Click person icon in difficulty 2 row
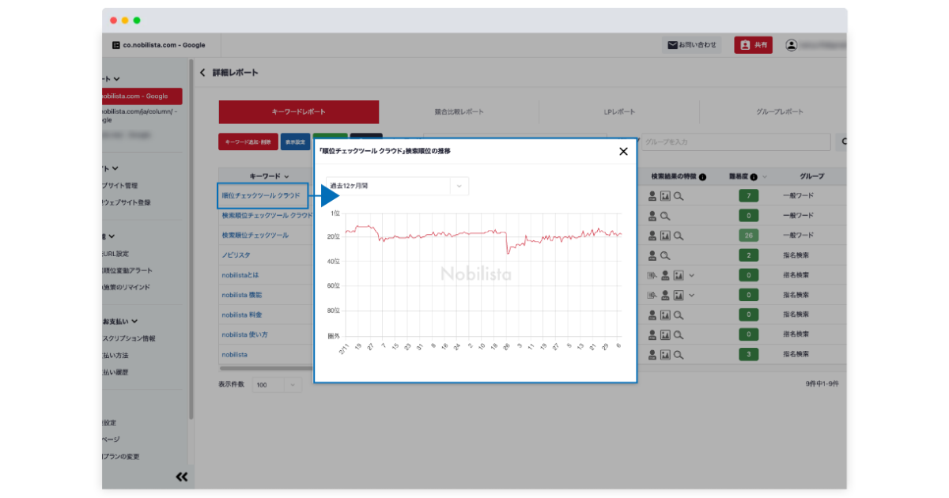 [652, 255]
